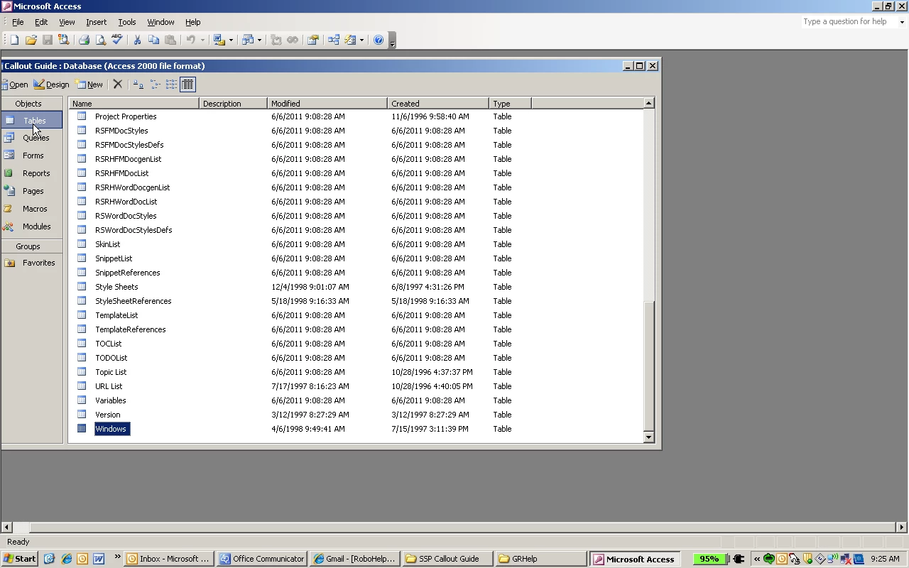This screenshot has height=568, width=909.
Task: Select the Project Properties table
Action: coord(126,116)
